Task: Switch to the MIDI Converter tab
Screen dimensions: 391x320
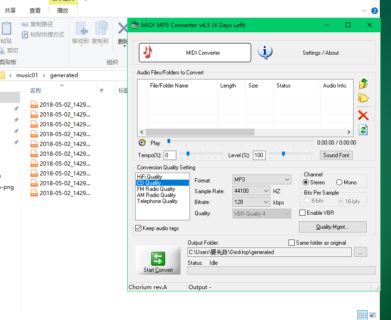Action: 195,52
